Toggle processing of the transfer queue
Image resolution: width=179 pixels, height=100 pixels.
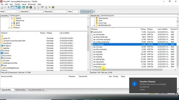click(27, 7)
